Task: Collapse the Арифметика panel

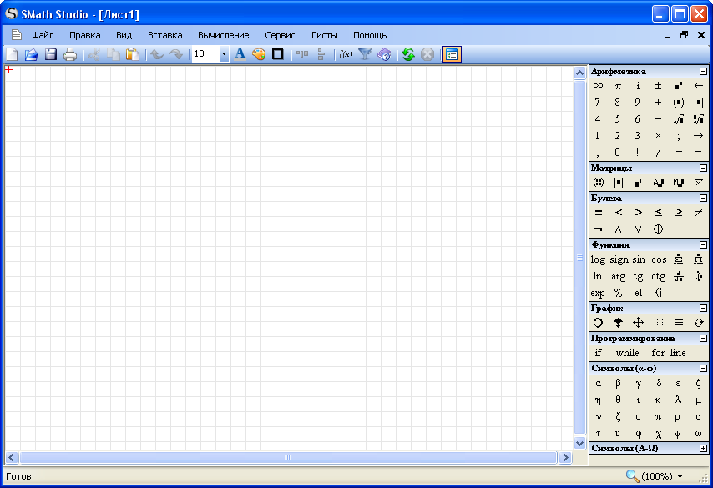Action: pyautogui.click(x=702, y=72)
